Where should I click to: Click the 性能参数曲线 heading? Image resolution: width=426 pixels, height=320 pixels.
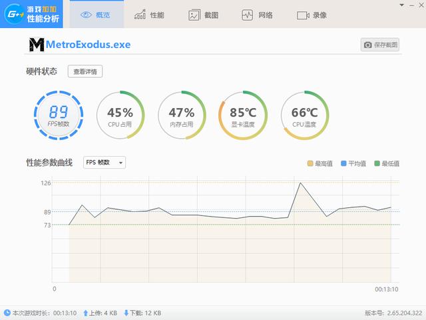tap(49, 163)
